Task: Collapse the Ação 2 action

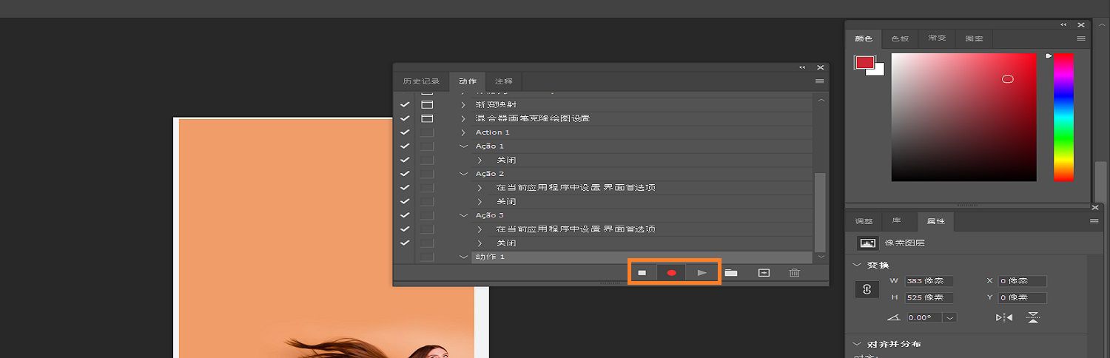Action: [464, 174]
